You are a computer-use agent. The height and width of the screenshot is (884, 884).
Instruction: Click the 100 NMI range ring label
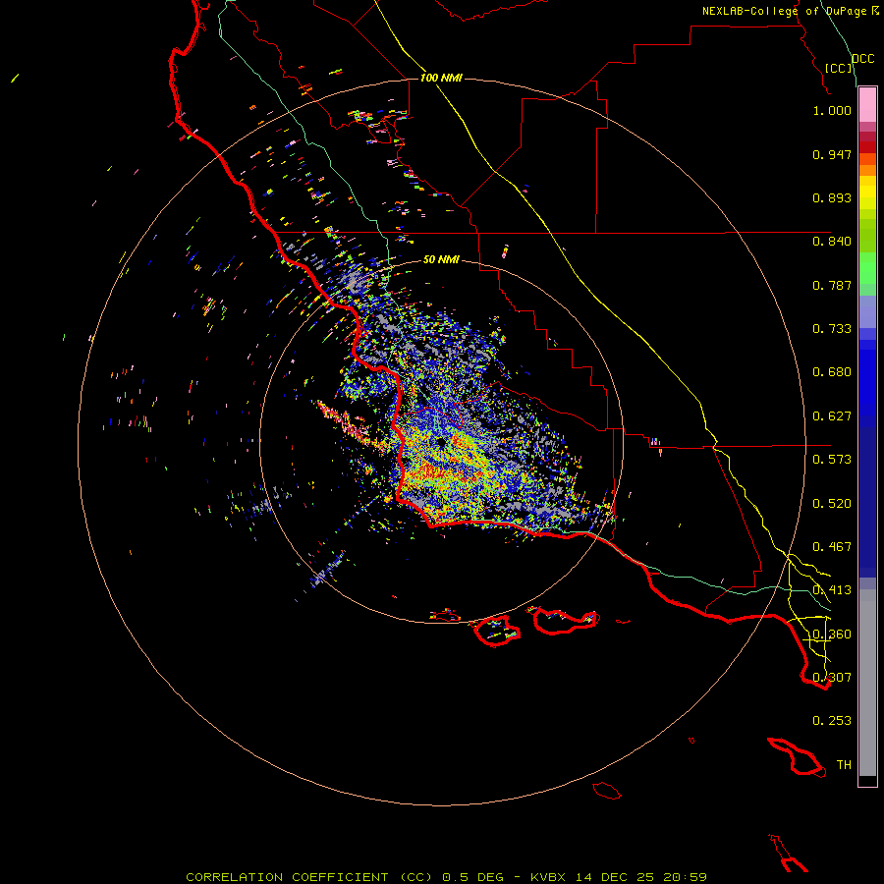click(x=441, y=78)
